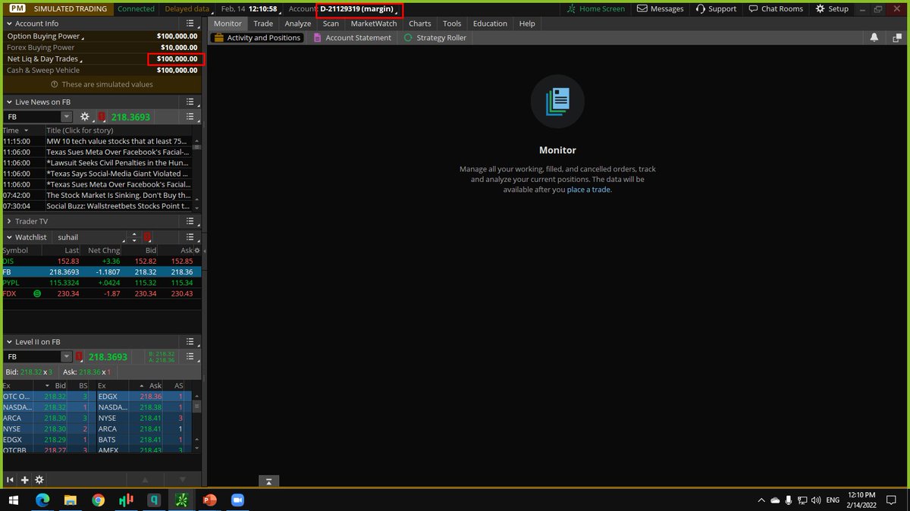Click the FDX row green circle icon
Image resolution: width=910 pixels, height=511 pixels.
(37, 293)
